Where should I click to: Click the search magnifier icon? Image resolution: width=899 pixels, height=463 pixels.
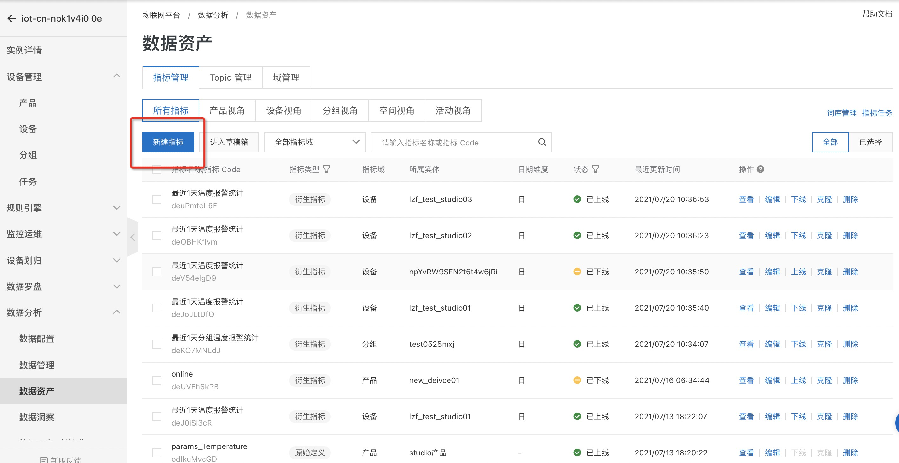coord(542,142)
